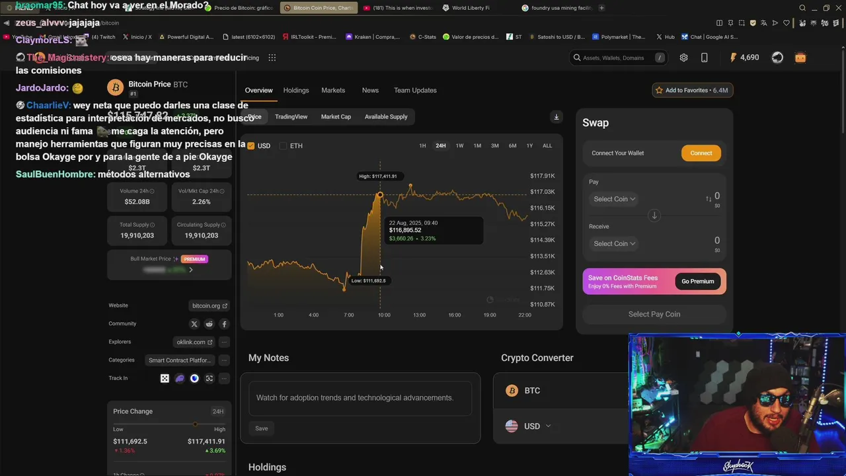Image resolution: width=846 pixels, height=476 pixels.
Task: Click the scan-frame Track In icon
Action: (210, 378)
